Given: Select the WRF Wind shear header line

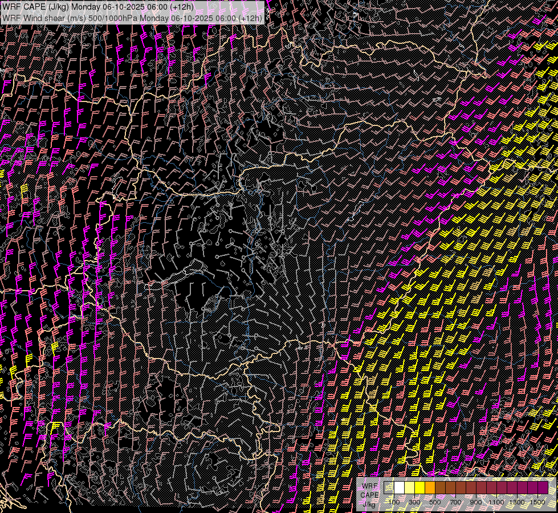Looking at the screenshot, I should coord(132,18).
